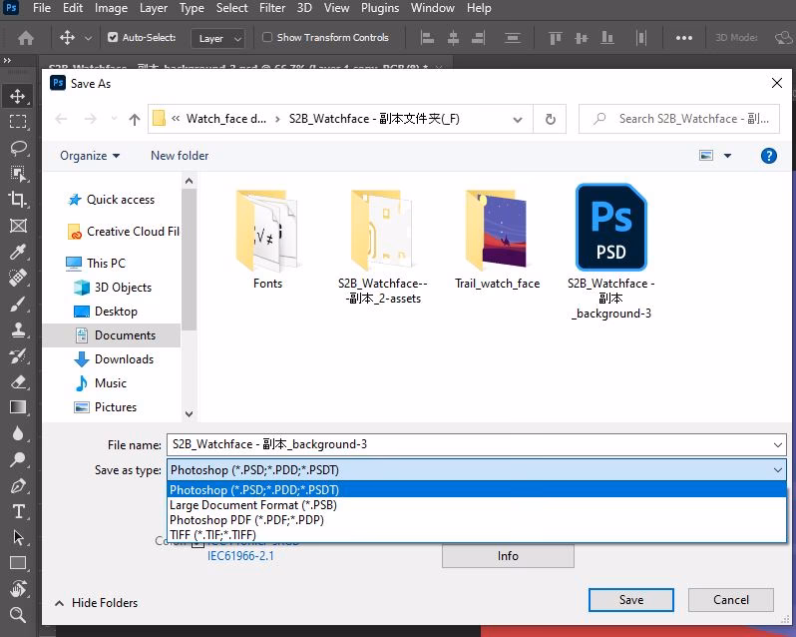Screen dimensions: 796x637
Task: Select the Crop tool
Action: [x=18, y=200]
